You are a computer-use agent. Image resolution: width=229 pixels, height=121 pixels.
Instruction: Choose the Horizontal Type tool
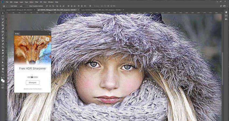tap(3, 59)
